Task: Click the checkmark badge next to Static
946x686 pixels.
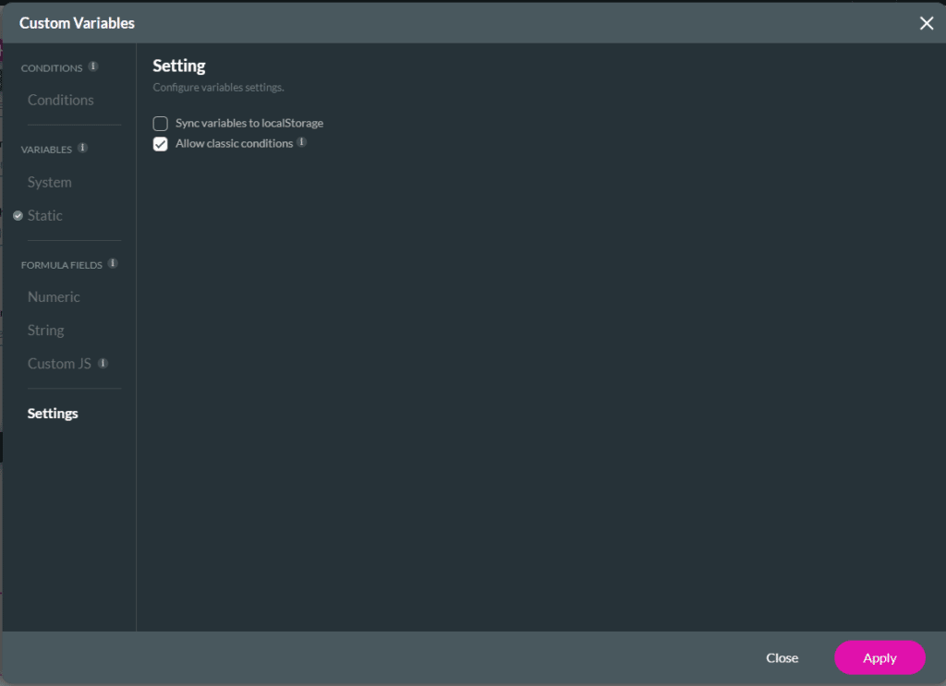Action: (17, 215)
